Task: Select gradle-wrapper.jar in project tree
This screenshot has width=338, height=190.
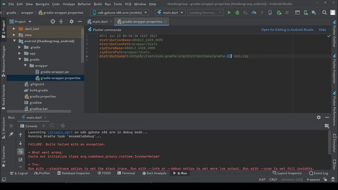Action: [55, 72]
